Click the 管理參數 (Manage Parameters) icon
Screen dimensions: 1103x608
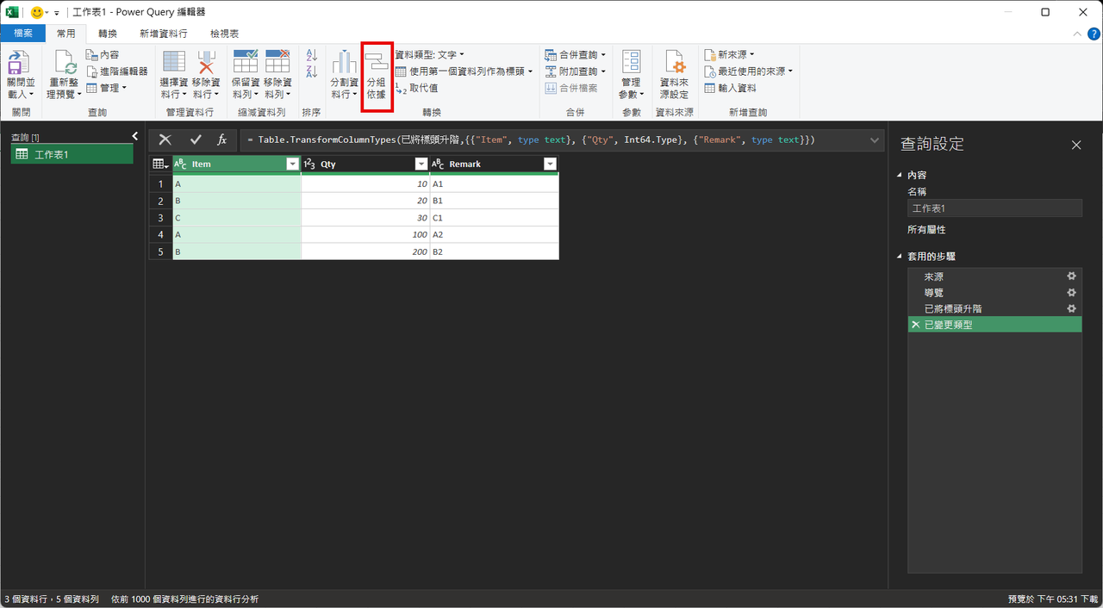coord(632,63)
